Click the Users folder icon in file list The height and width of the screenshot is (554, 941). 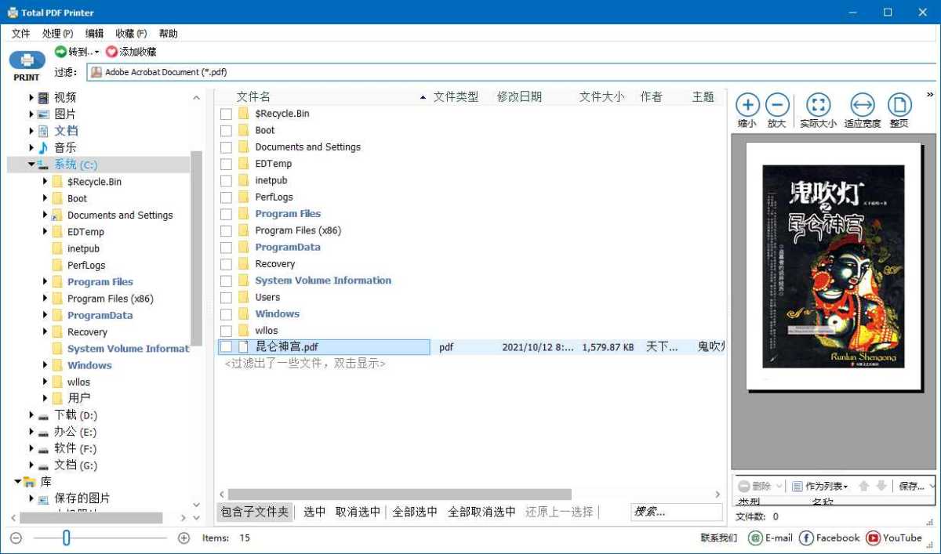coord(243,297)
